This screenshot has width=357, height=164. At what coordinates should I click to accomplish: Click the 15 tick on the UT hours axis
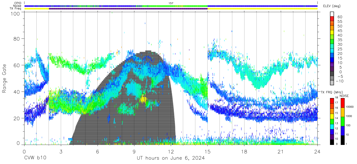[207, 151]
